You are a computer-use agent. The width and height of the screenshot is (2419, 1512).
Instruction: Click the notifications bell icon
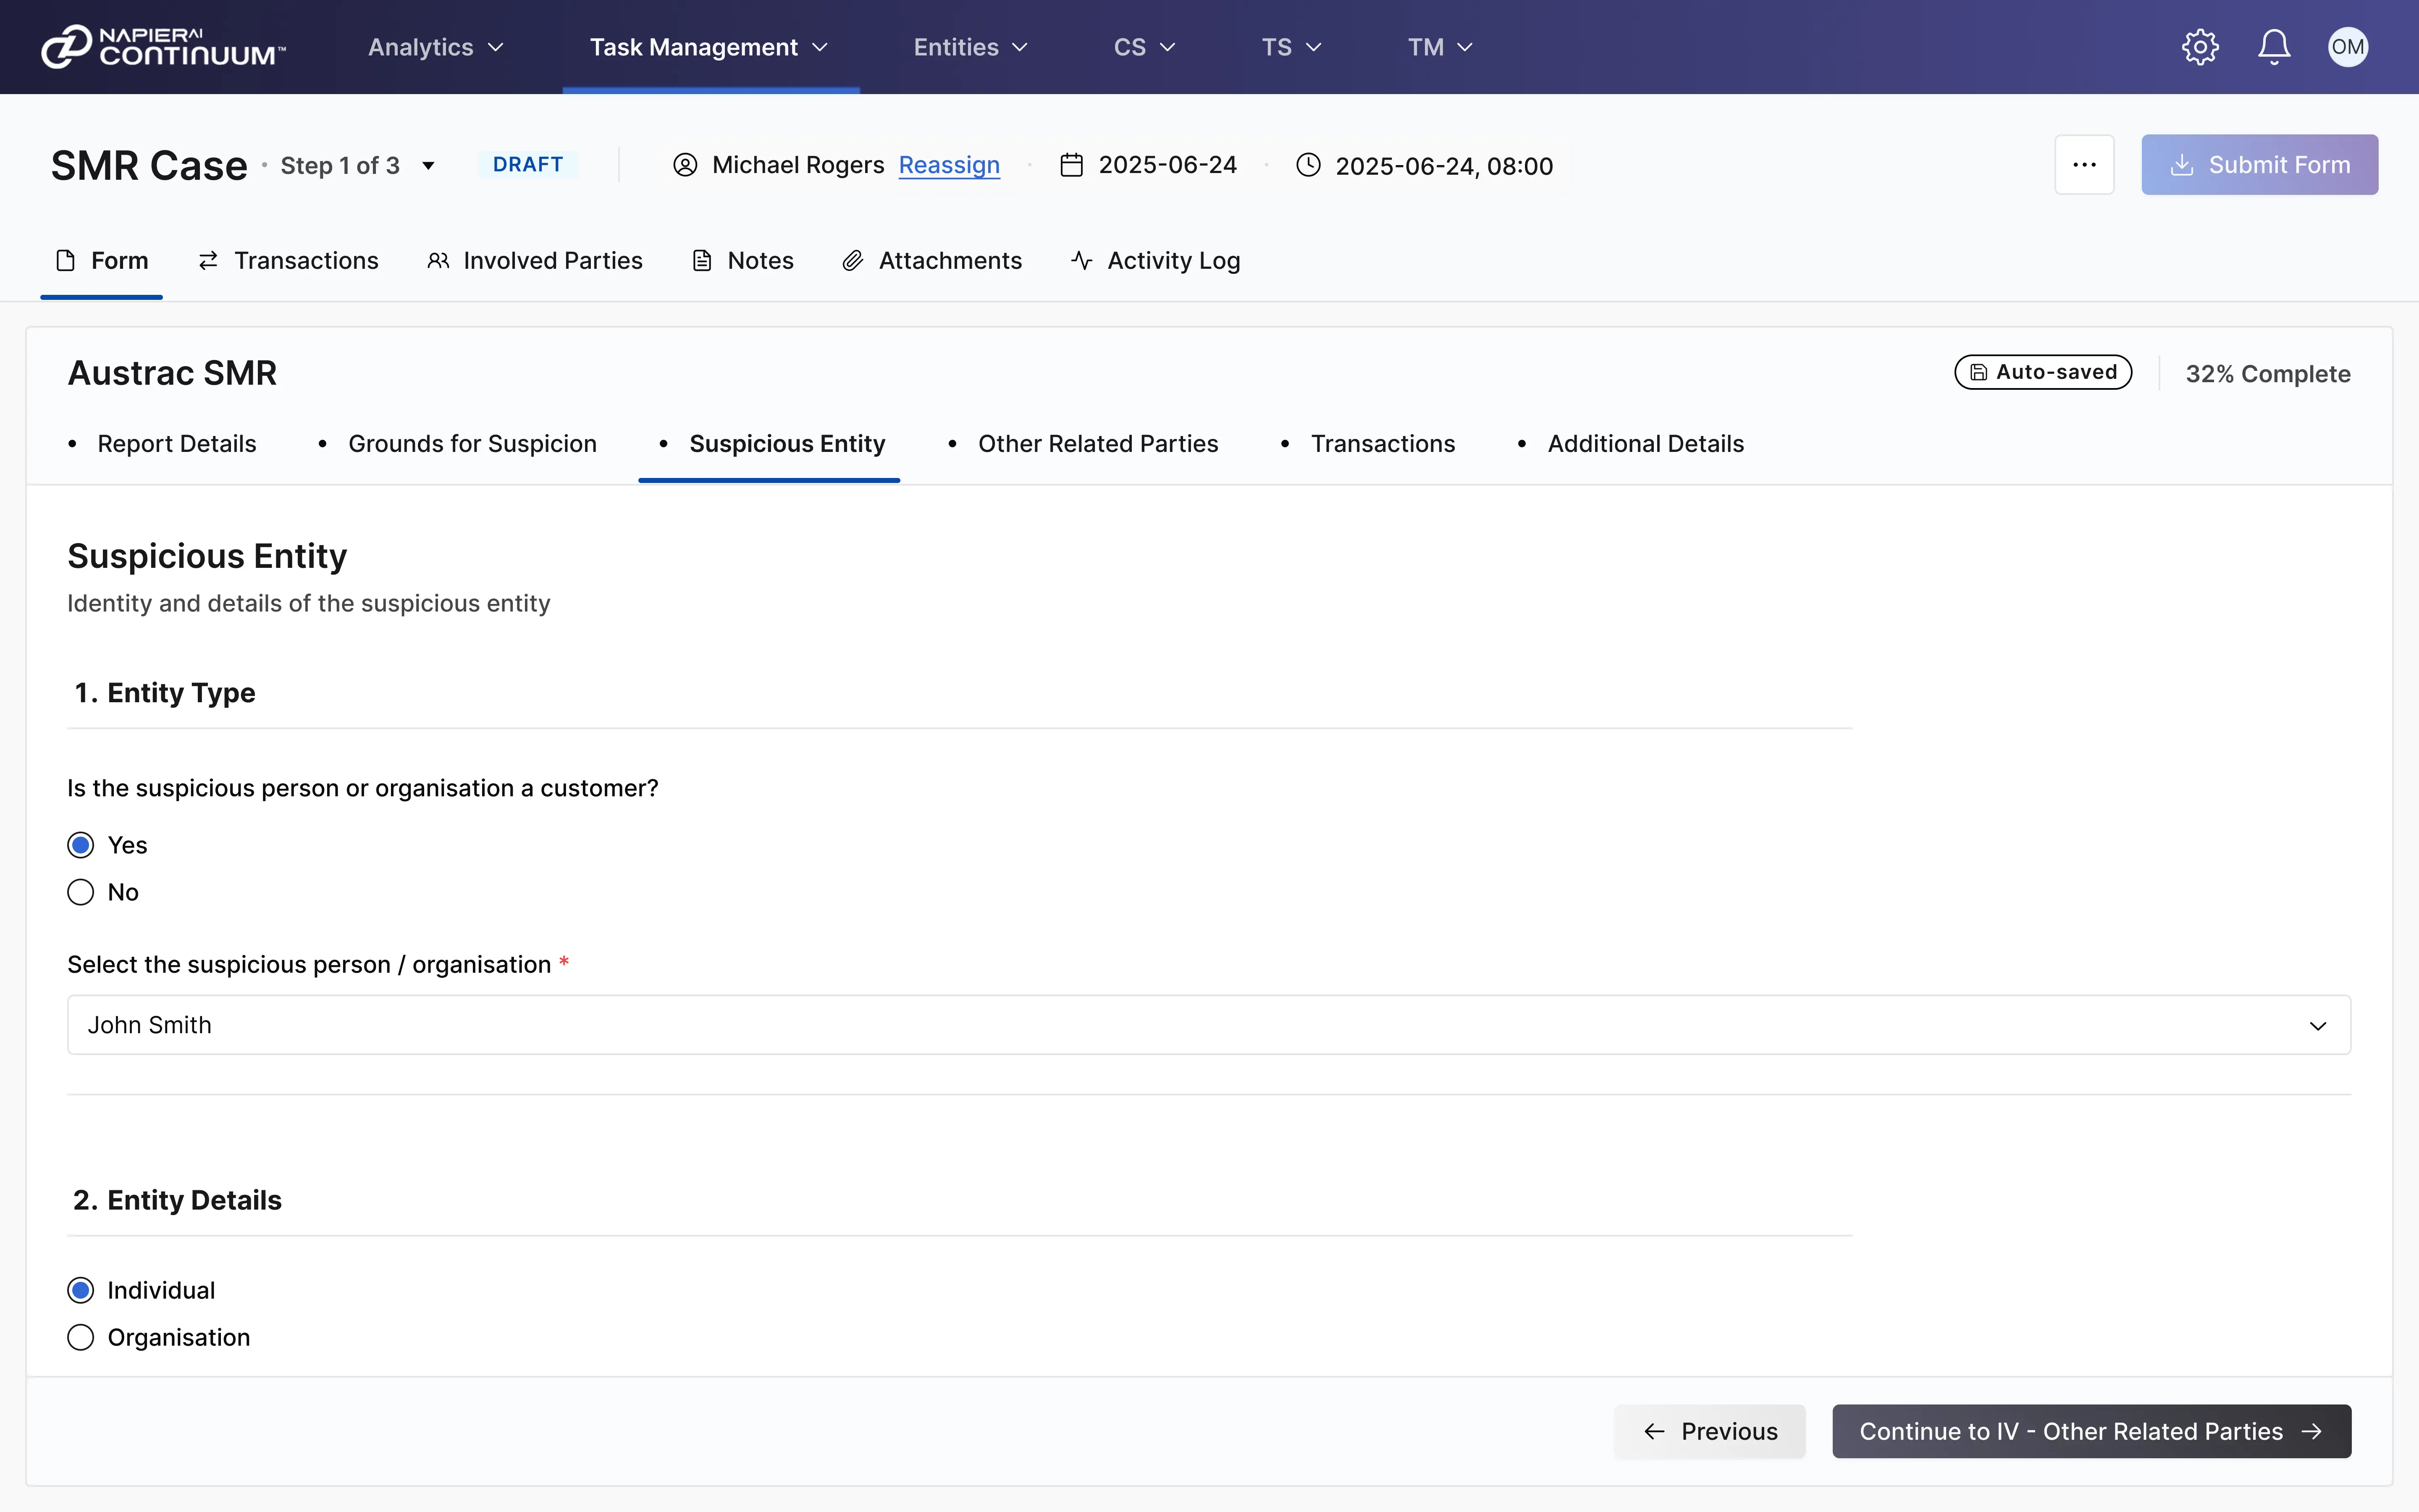pyautogui.click(x=2274, y=47)
